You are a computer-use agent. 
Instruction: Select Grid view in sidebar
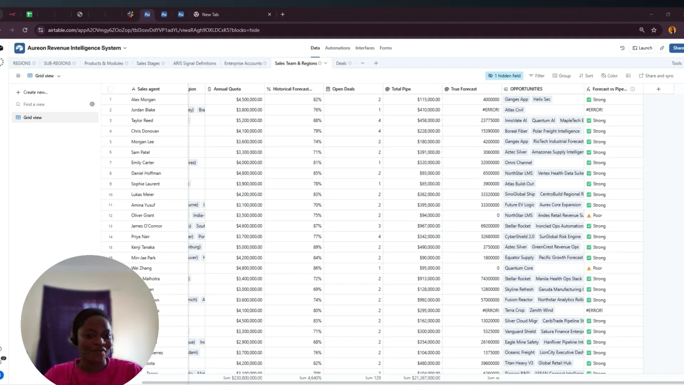click(x=55, y=117)
